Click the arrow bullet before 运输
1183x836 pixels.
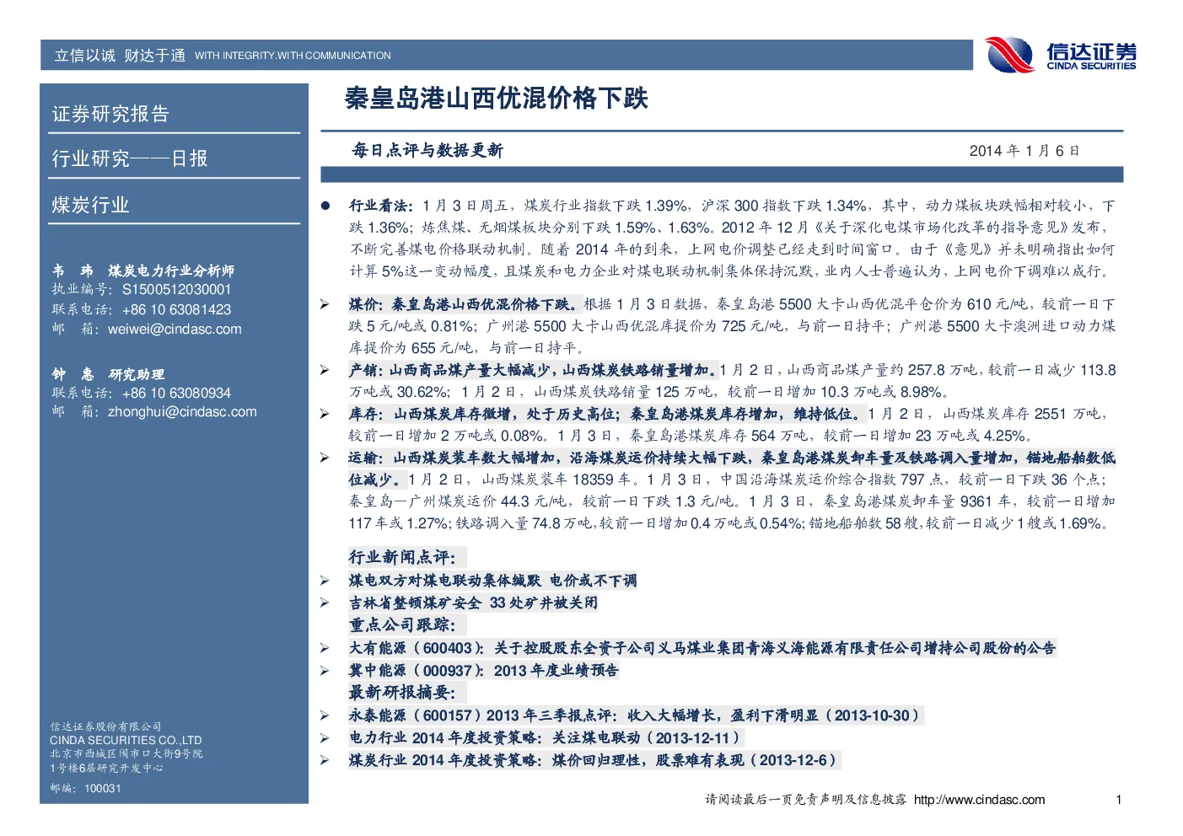[x=325, y=458]
